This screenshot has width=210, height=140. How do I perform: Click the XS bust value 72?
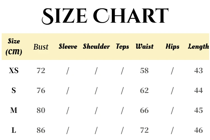[x=41, y=71]
